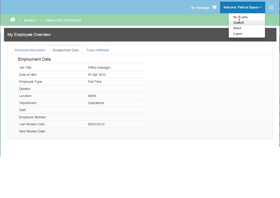Go to the MYSELF breadcrumb link
280x198 pixels.
30,21
